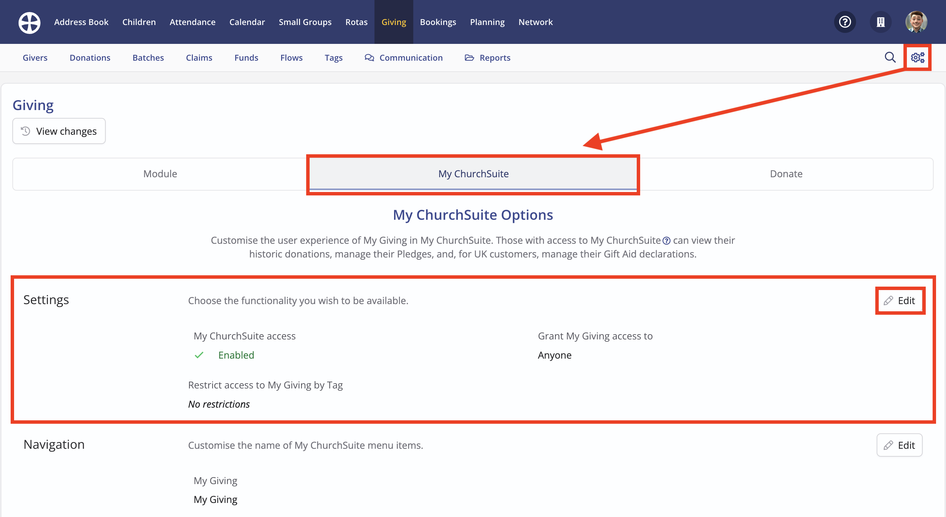Open Address Book module
Viewport: 946px width, 517px height.
(x=81, y=22)
